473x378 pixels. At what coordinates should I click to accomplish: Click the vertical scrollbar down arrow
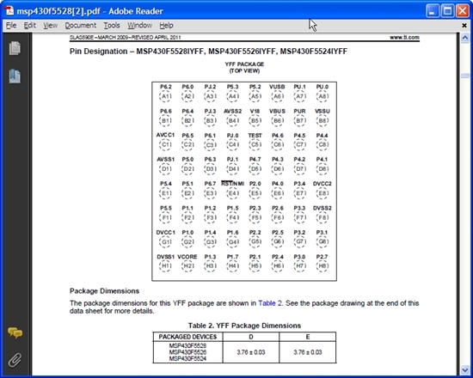(465, 369)
